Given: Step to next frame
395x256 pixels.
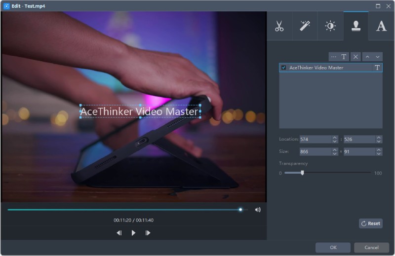Looking at the screenshot, I should point(148,233).
